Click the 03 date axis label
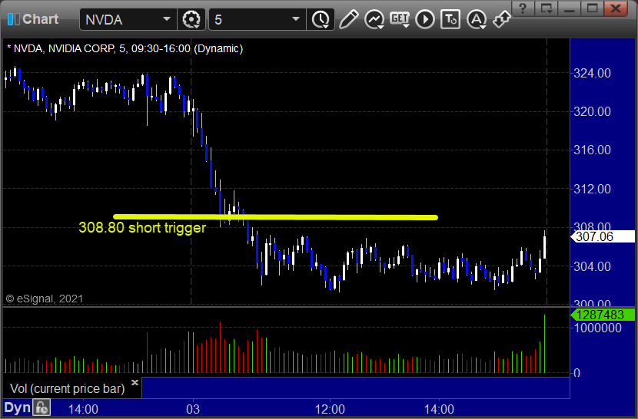Image resolution: width=638 pixels, height=419 pixels. click(x=193, y=409)
